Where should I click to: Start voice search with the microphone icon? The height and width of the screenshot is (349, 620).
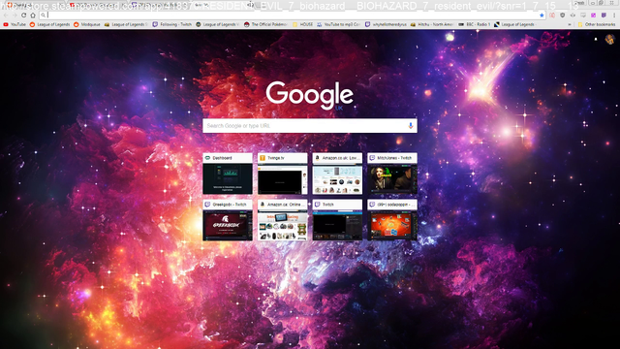tap(411, 126)
